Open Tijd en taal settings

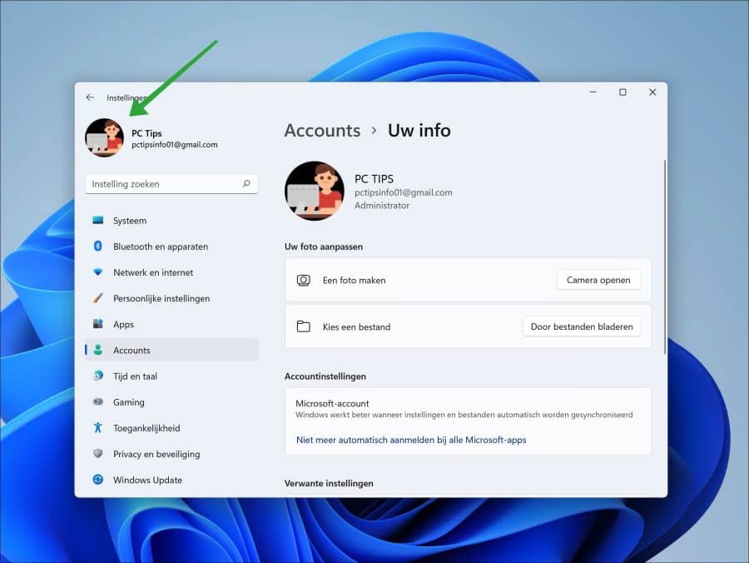(x=171, y=376)
